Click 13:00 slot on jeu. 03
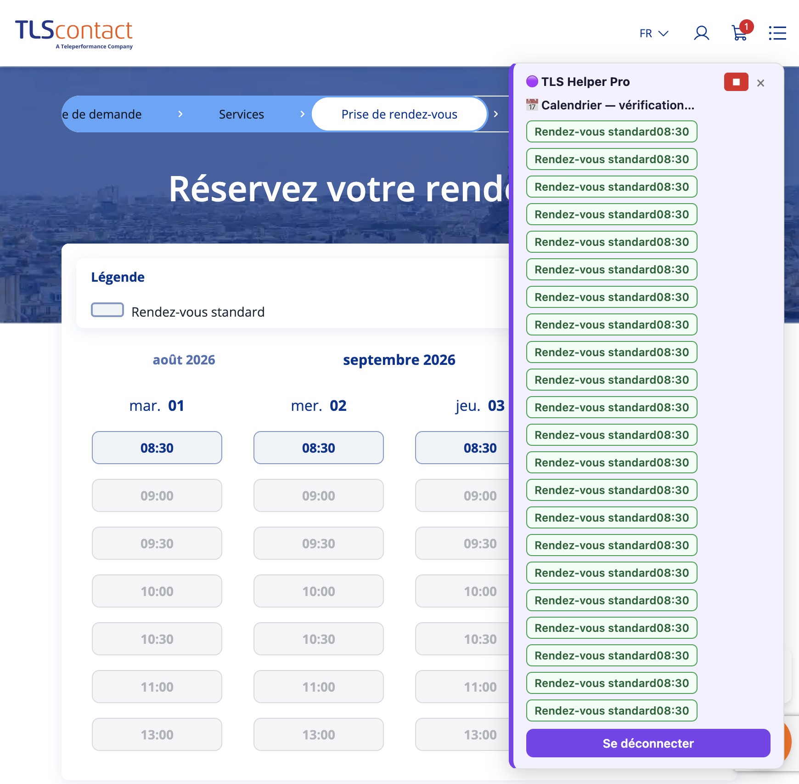The width and height of the screenshot is (799, 784). 462,734
